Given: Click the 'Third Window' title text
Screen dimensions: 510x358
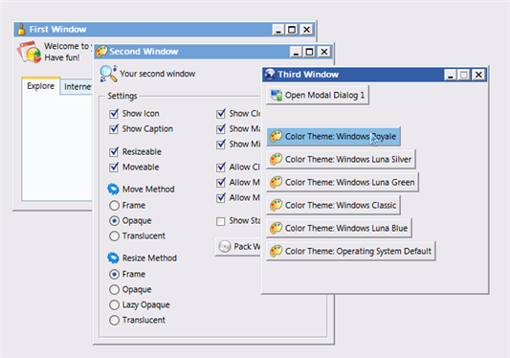Looking at the screenshot, I should [x=308, y=75].
